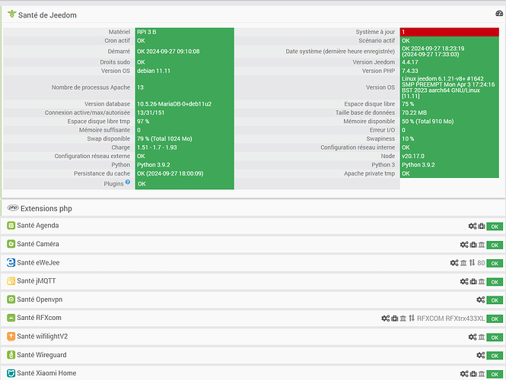Viewport: 506px width, 380px height.
Task: Open configuration gears for Santé Agenda
Action: click(x=473, y=226)
